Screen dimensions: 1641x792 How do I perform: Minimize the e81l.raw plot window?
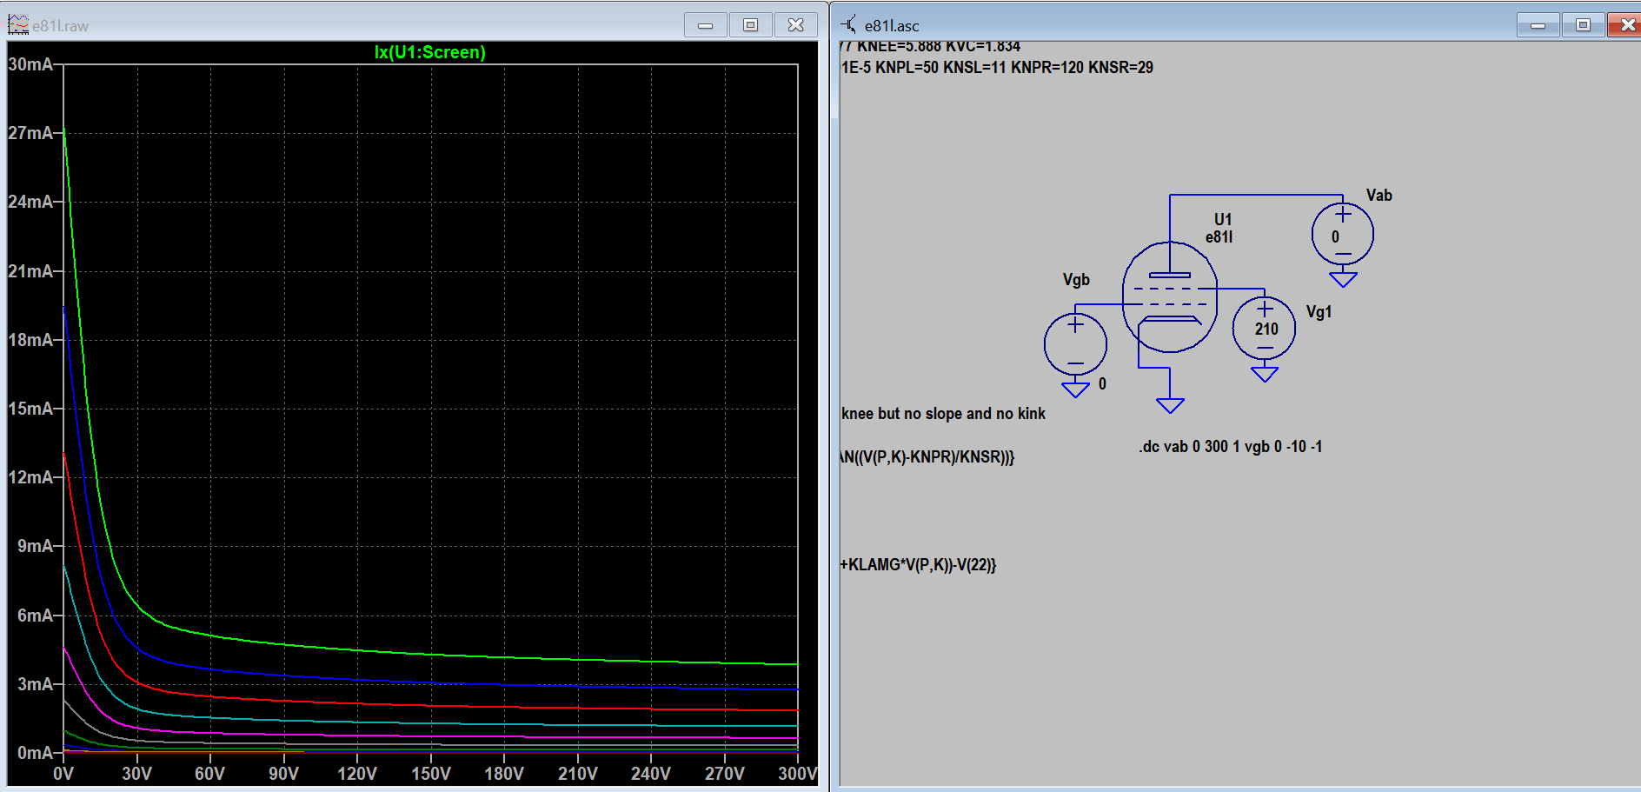pos(706,25)
